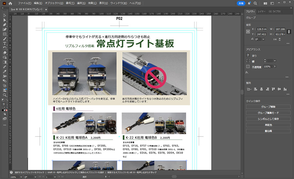Open the notifications bell

249,3
